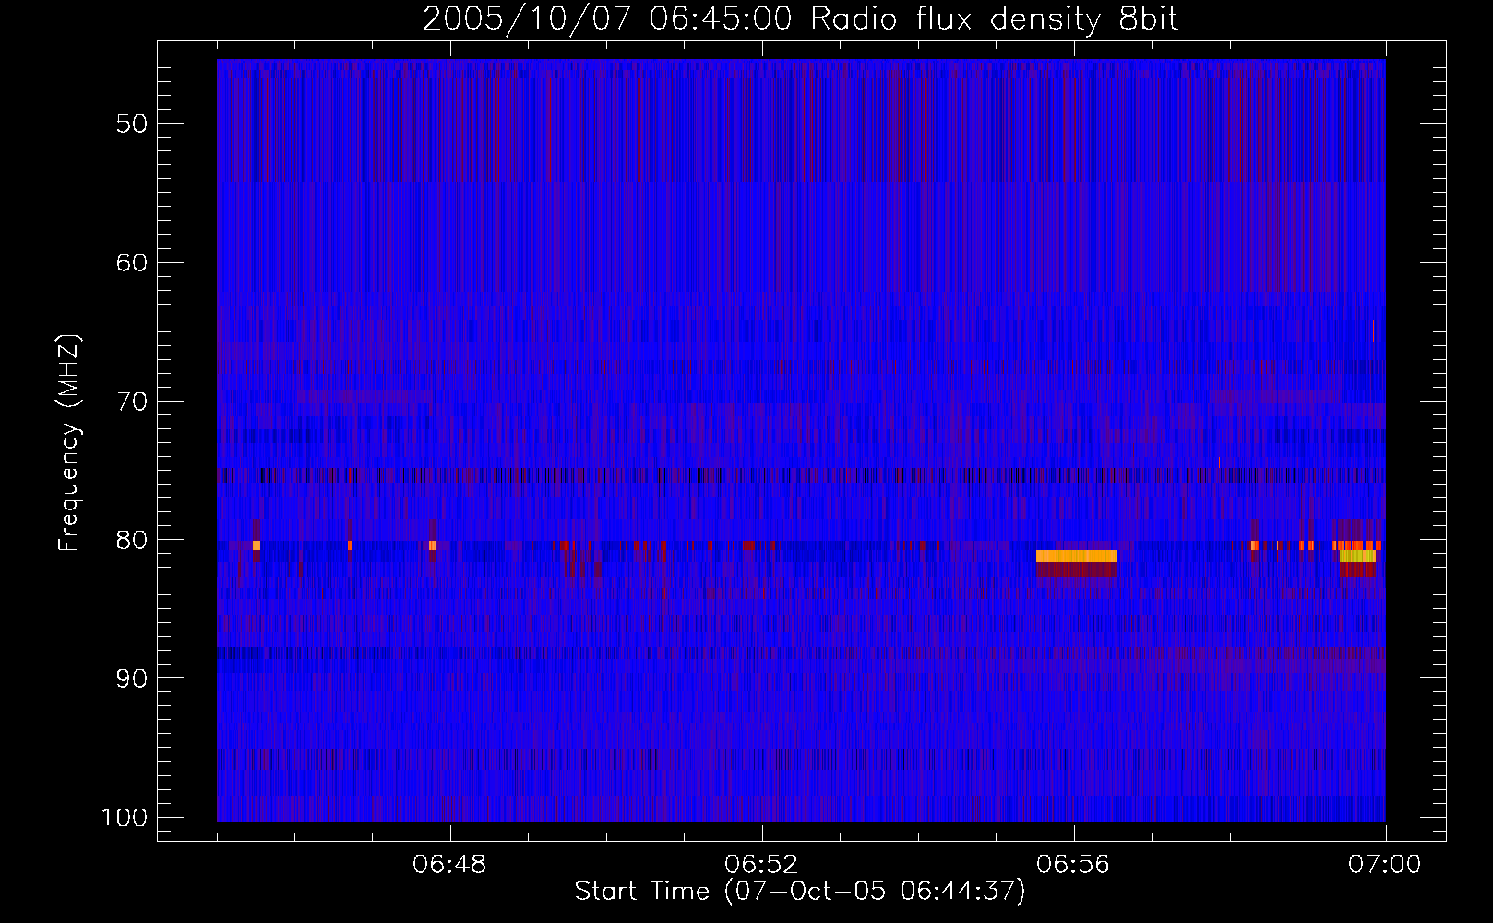Click the 100 frequency tick label
Image resolution: width=1493 pixels, height=923 pixels.
[125, 818]
